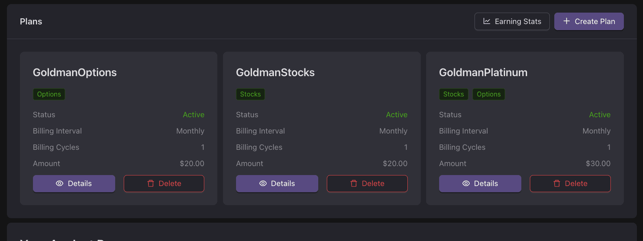
Task: Delete the GoldmanPlatinum plan
Action: click(x=570, y=184)
